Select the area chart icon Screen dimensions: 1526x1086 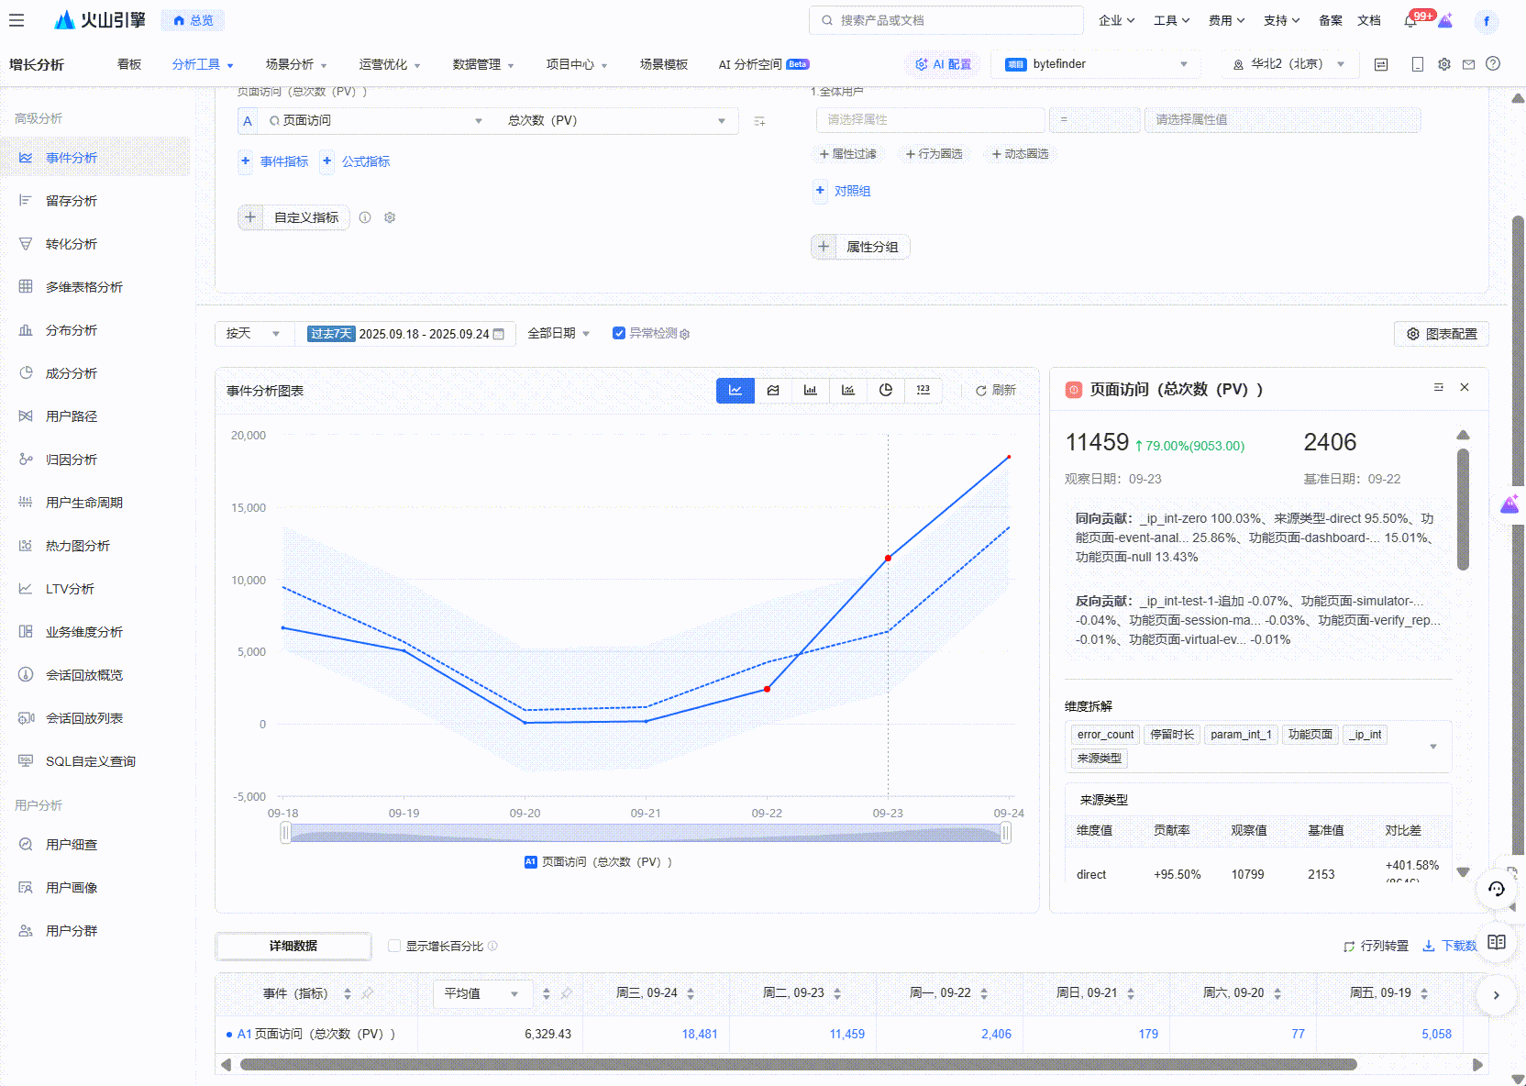773,390
